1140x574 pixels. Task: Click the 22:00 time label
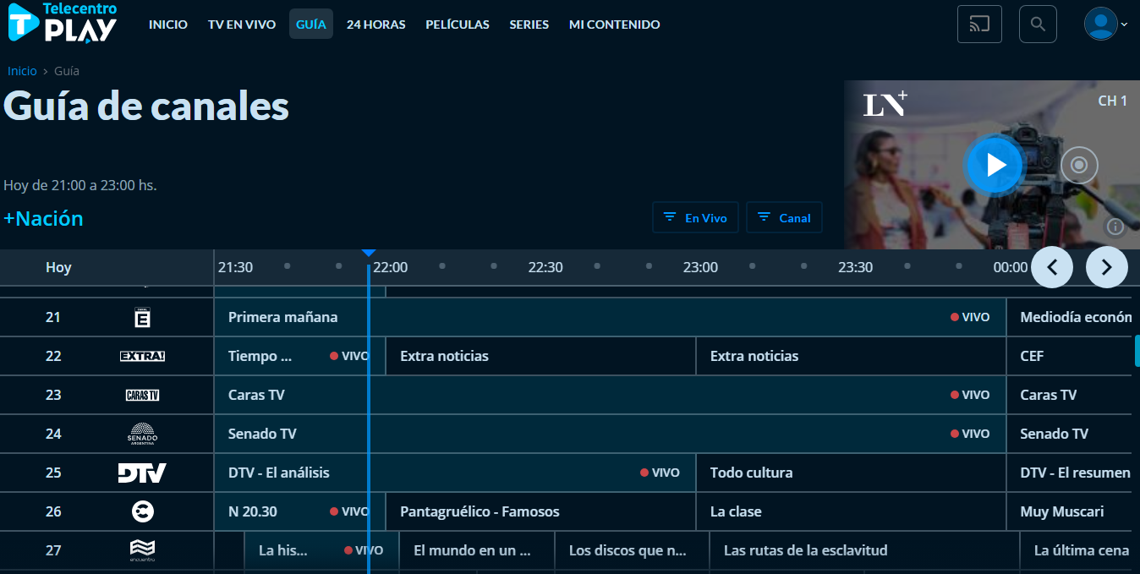[391, 268]
